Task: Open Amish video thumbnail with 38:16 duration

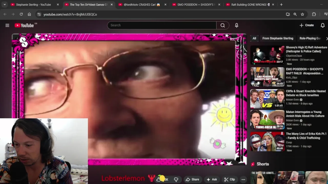Action: 267,120
